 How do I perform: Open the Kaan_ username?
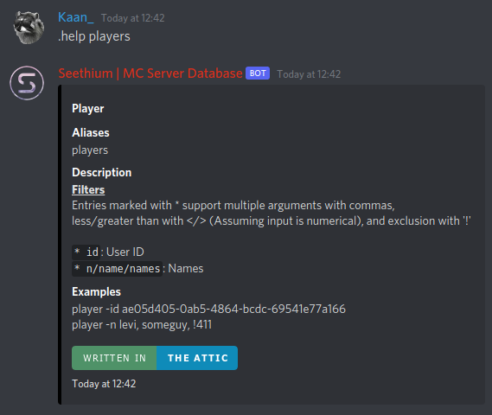click(75, 17)
